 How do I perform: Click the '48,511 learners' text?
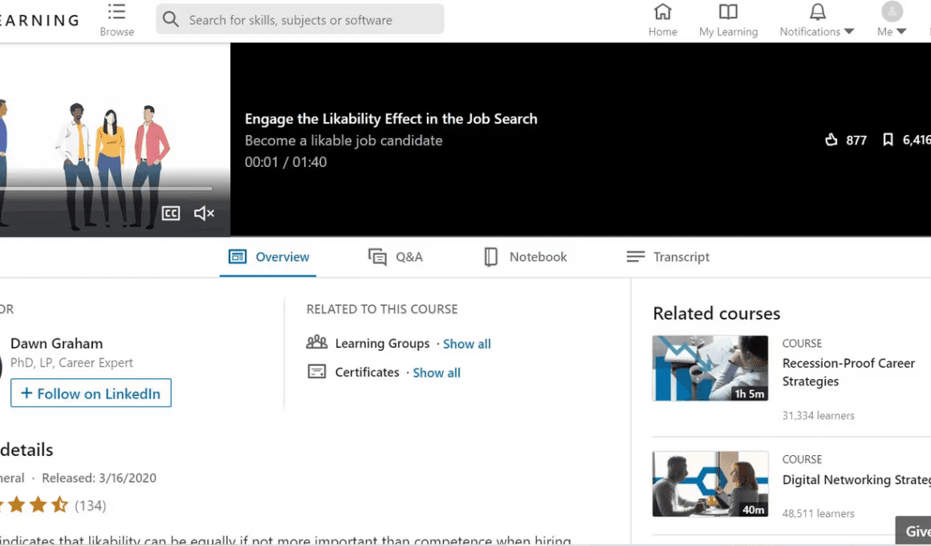(x=818, y=513)
